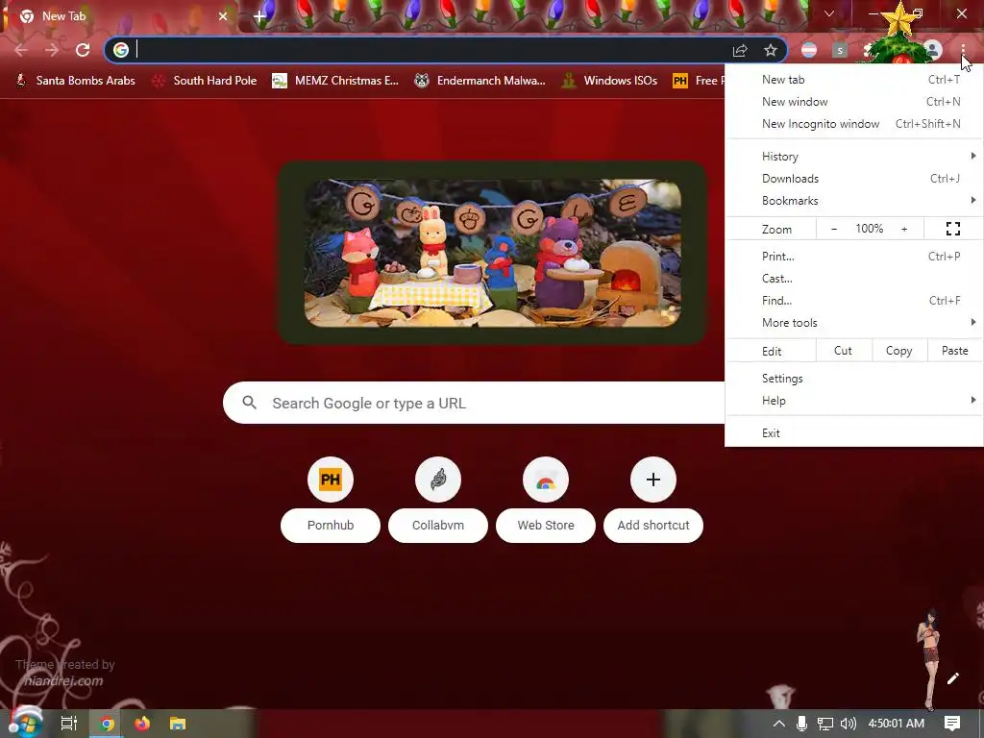This screenshot has height=738, width=984.
Task: Expand the More tools submenu
Action: (x=854, y=323)
